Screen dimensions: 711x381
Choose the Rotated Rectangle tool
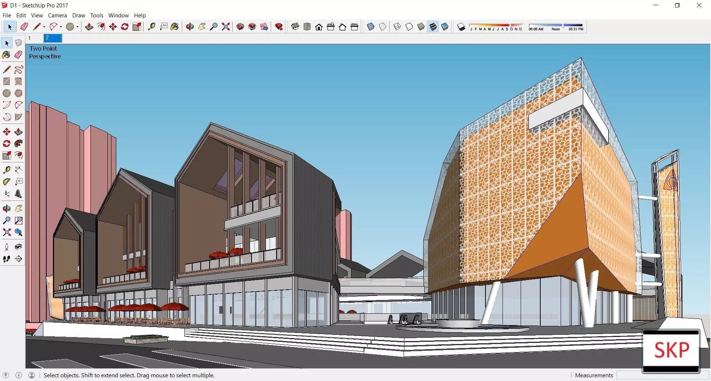coord(19,81)
